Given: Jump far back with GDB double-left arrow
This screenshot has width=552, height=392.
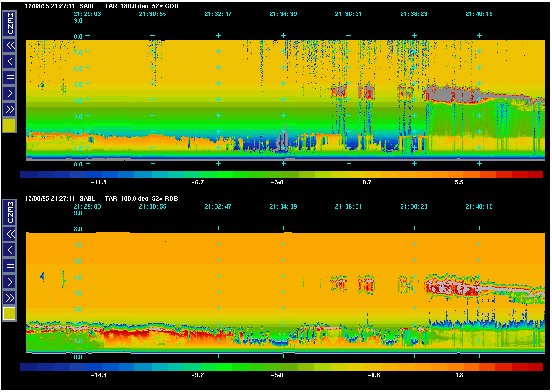Looking at the screenshot, I should (10, 45).
